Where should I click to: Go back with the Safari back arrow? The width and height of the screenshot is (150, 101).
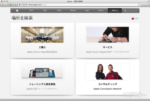pyautogui.click(x=3, y=4)
